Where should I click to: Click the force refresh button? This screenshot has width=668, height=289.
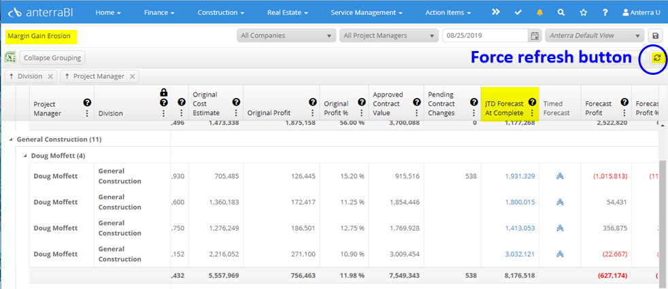point(656,58)
